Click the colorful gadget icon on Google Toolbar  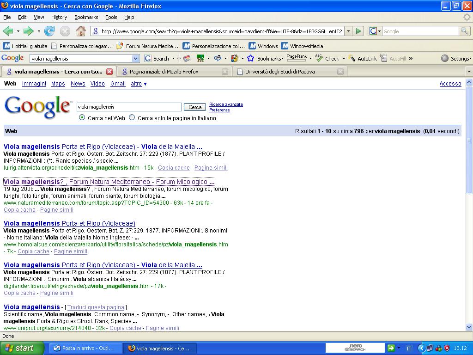[234, 59]
